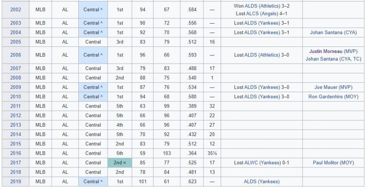The image size is (367, 189).
Task: Open the ALWC link
Action: click(251, 163)
